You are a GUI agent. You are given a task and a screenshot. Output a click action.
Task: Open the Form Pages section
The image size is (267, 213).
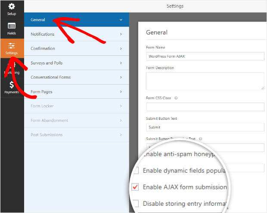pyautogui.click(x=77, y=91)
